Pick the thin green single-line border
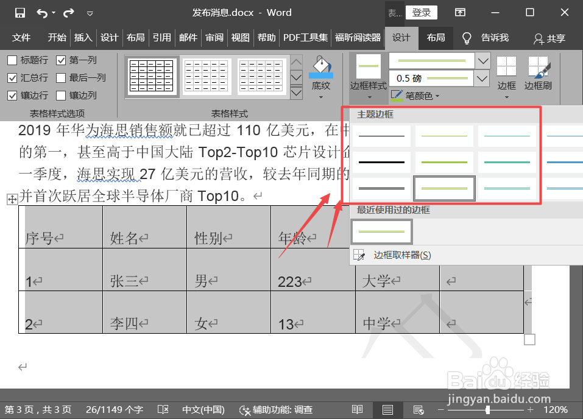This screenshot has height=419, width=583. (444, 136)
